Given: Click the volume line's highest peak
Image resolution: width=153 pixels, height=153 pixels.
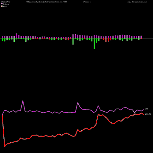Looking at the screenshot, I should (23, 101).
